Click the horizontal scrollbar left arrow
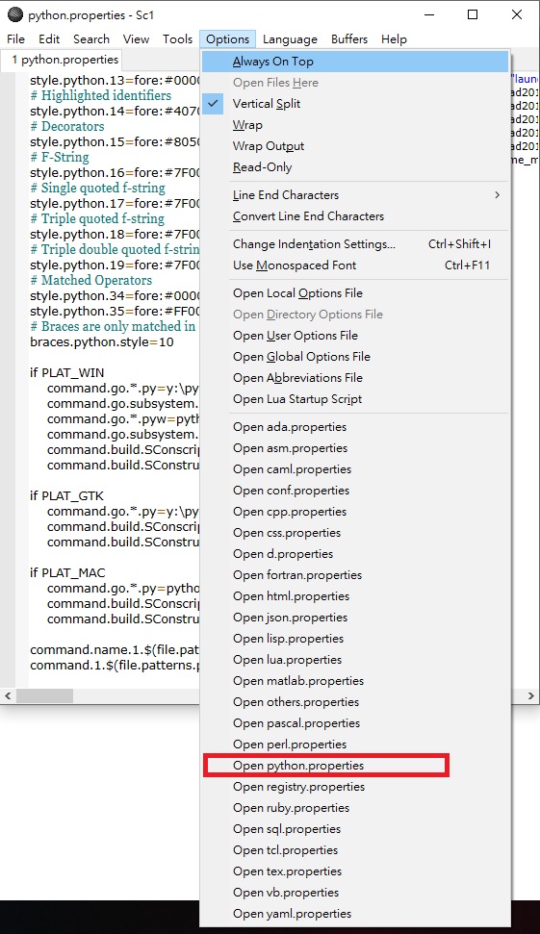This screenshot has width=540, height=934. click(x=8, y=695)
